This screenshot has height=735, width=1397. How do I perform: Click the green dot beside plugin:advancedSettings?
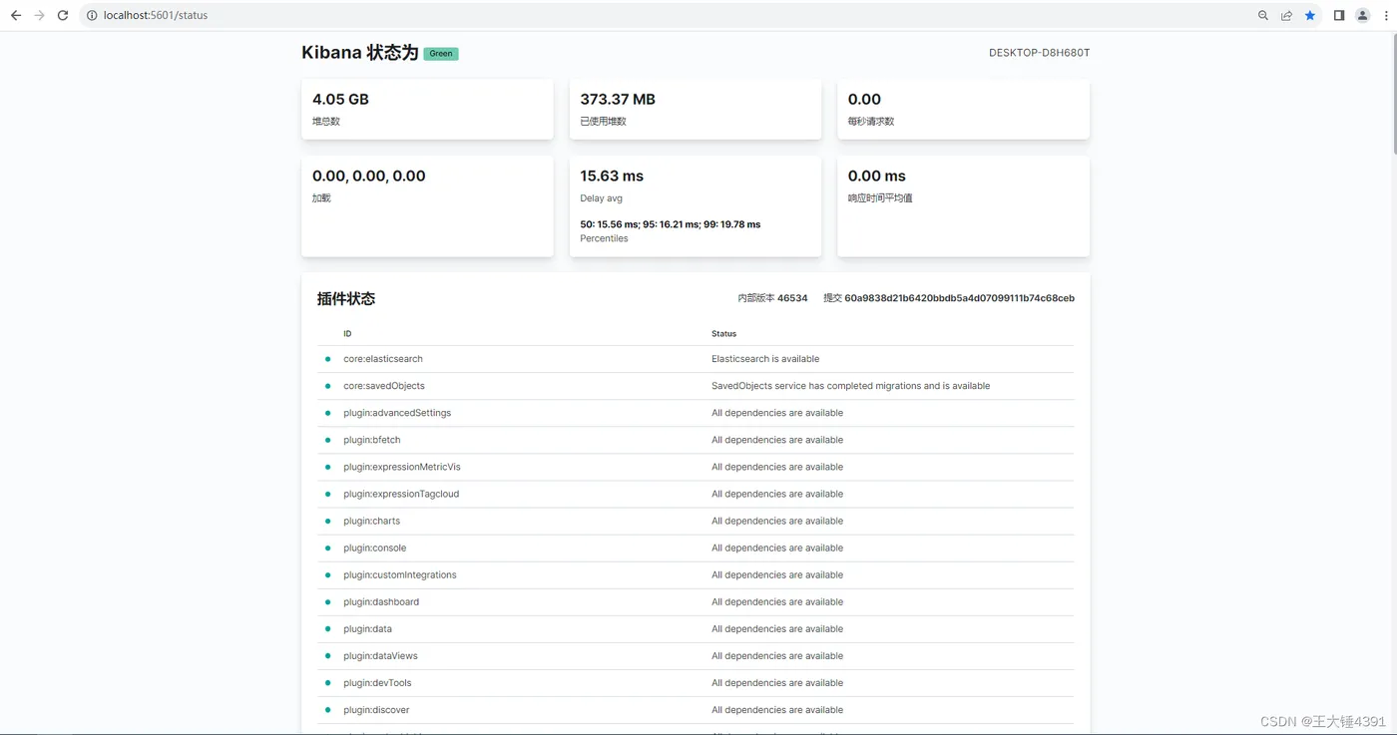(327, 413)
